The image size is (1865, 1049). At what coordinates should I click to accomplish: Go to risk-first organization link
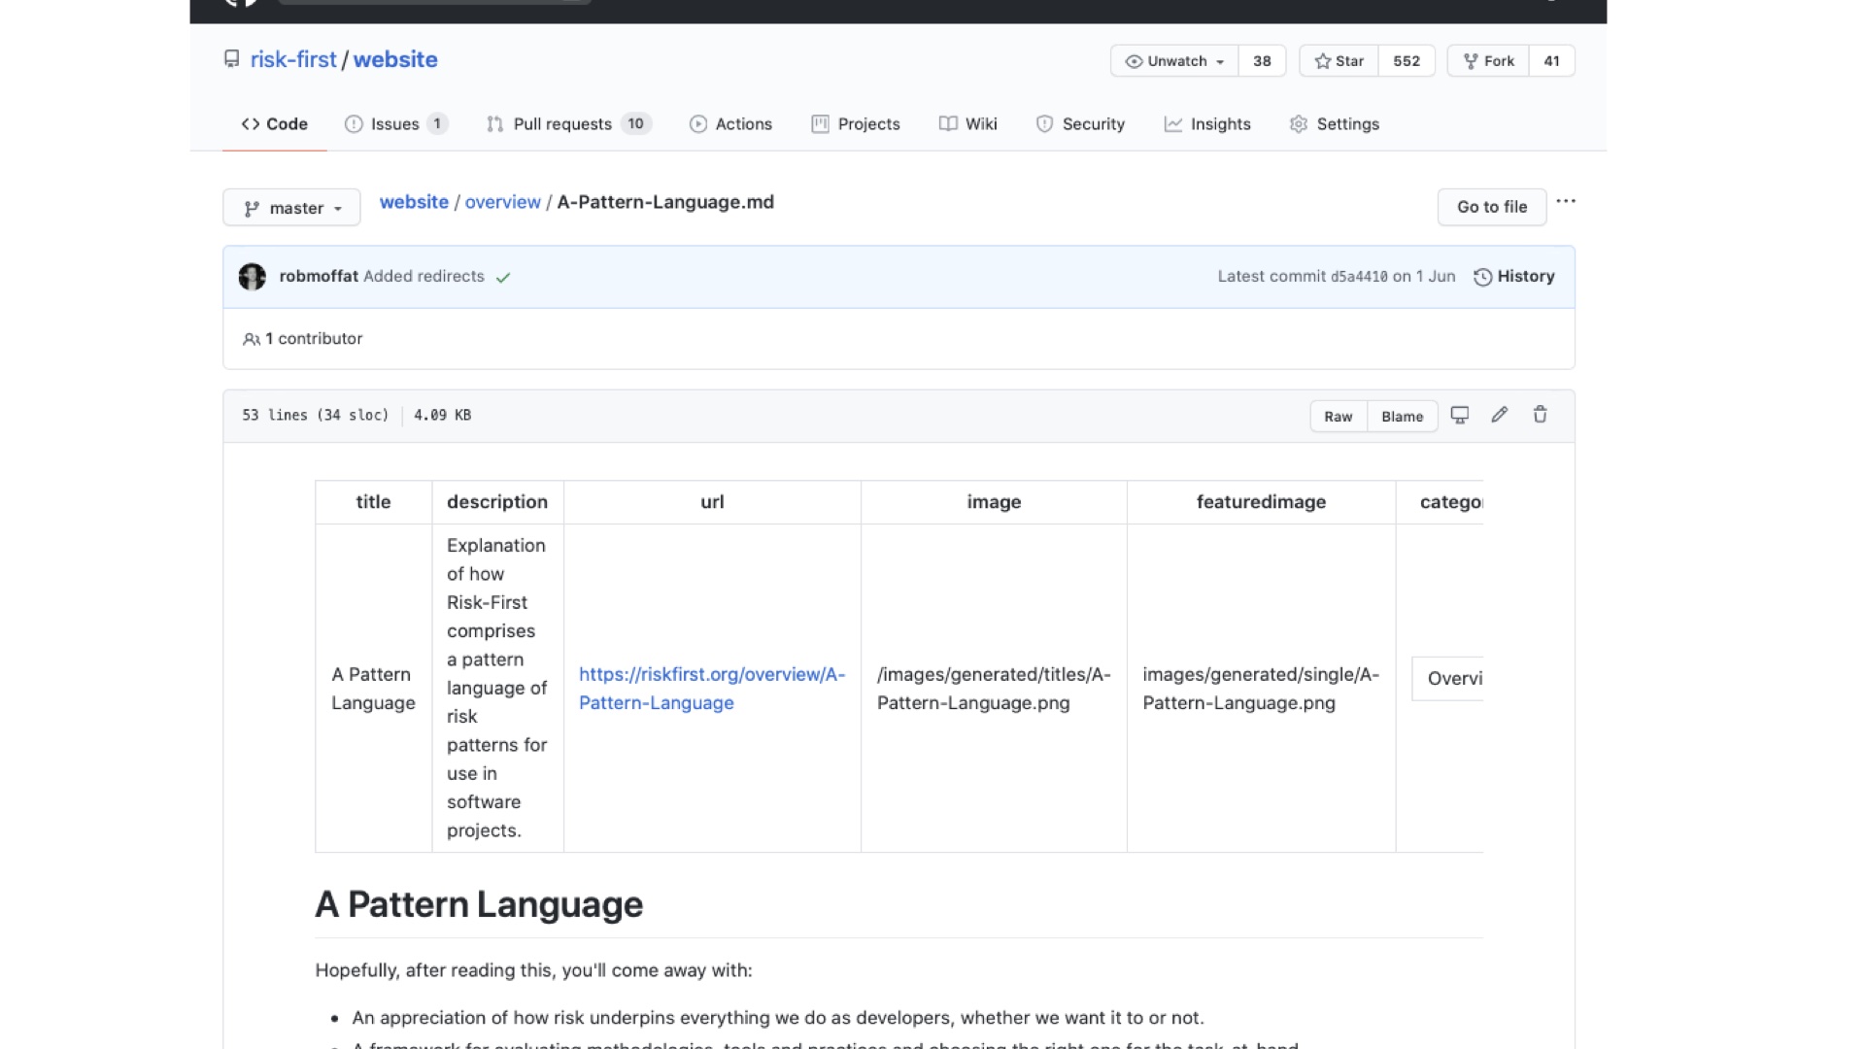tap(293, 59)
